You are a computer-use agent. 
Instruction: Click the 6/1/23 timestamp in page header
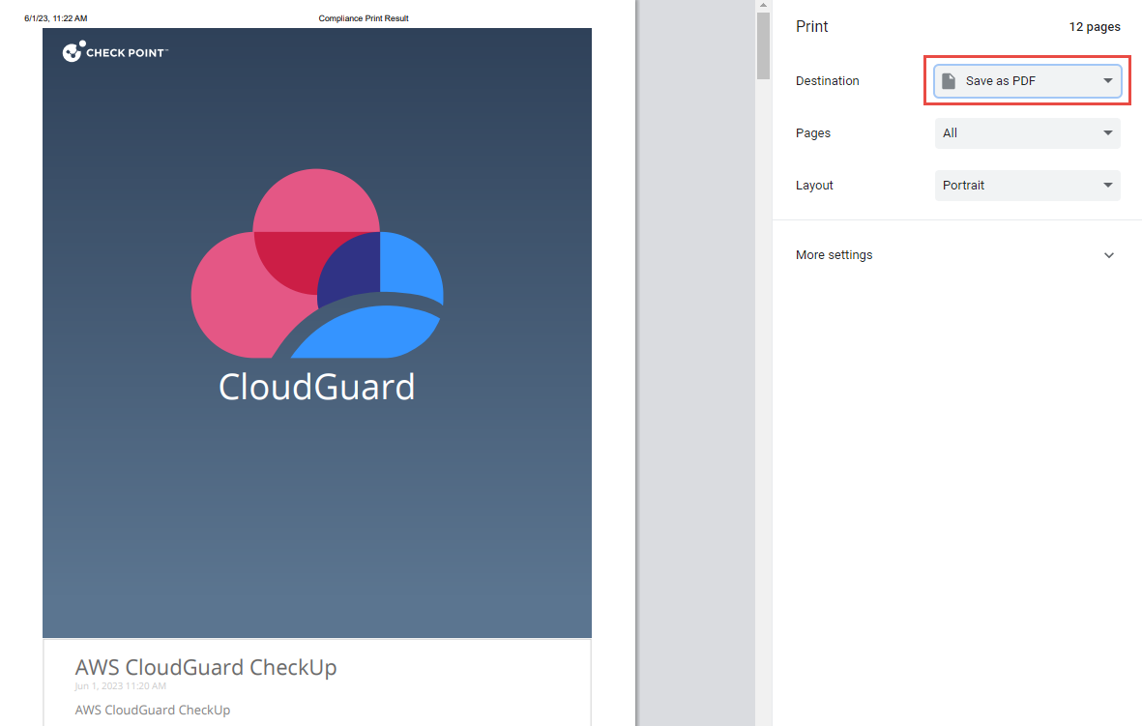point(56,18)
